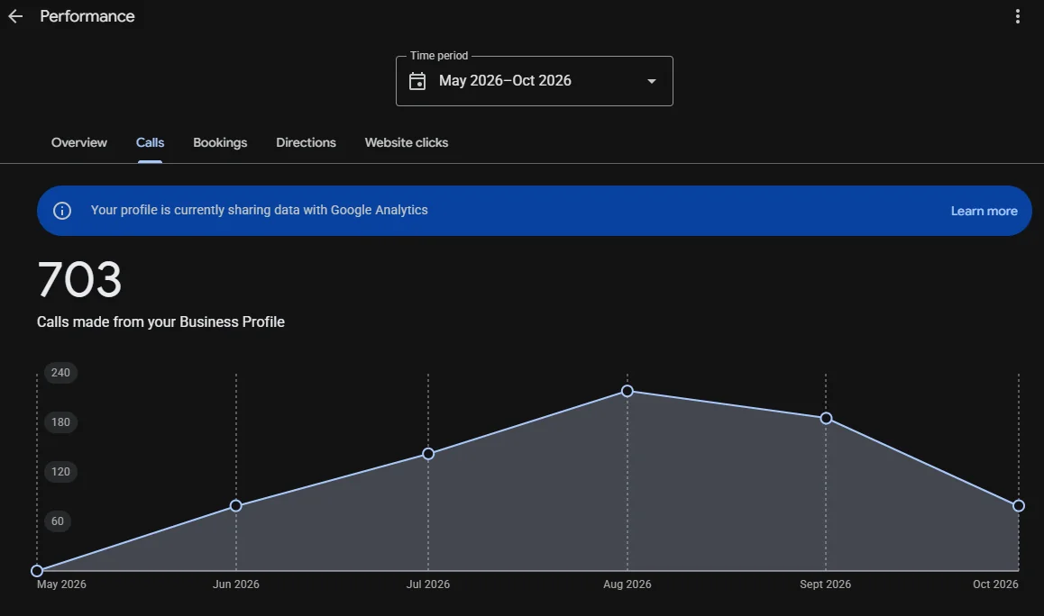Click 'Calls made from your Business Profile' text

160,322
